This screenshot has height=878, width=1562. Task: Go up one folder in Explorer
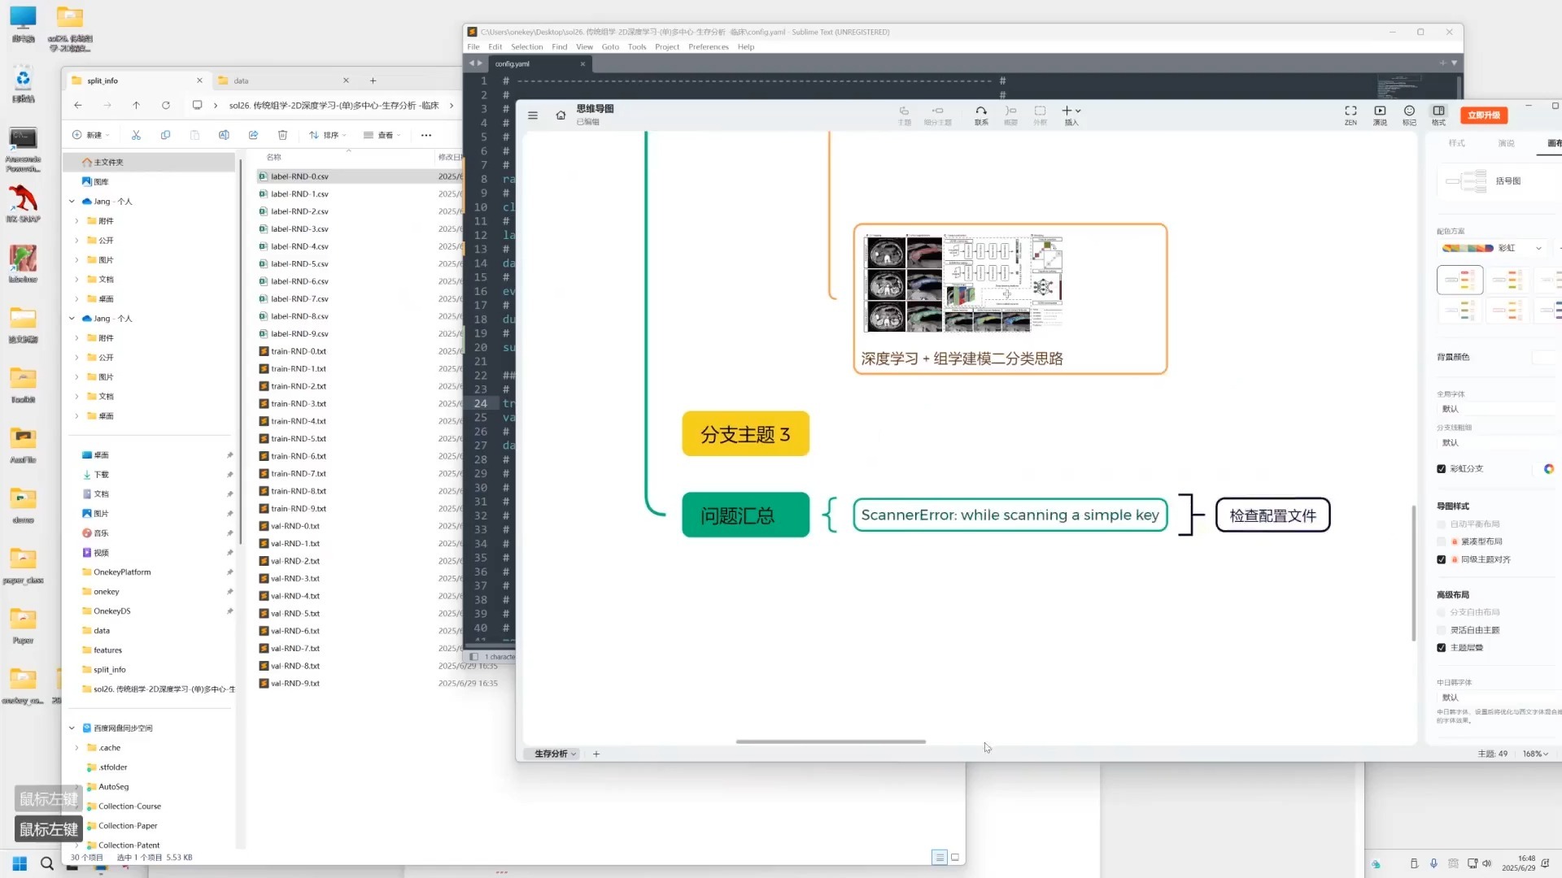(136, 105)
